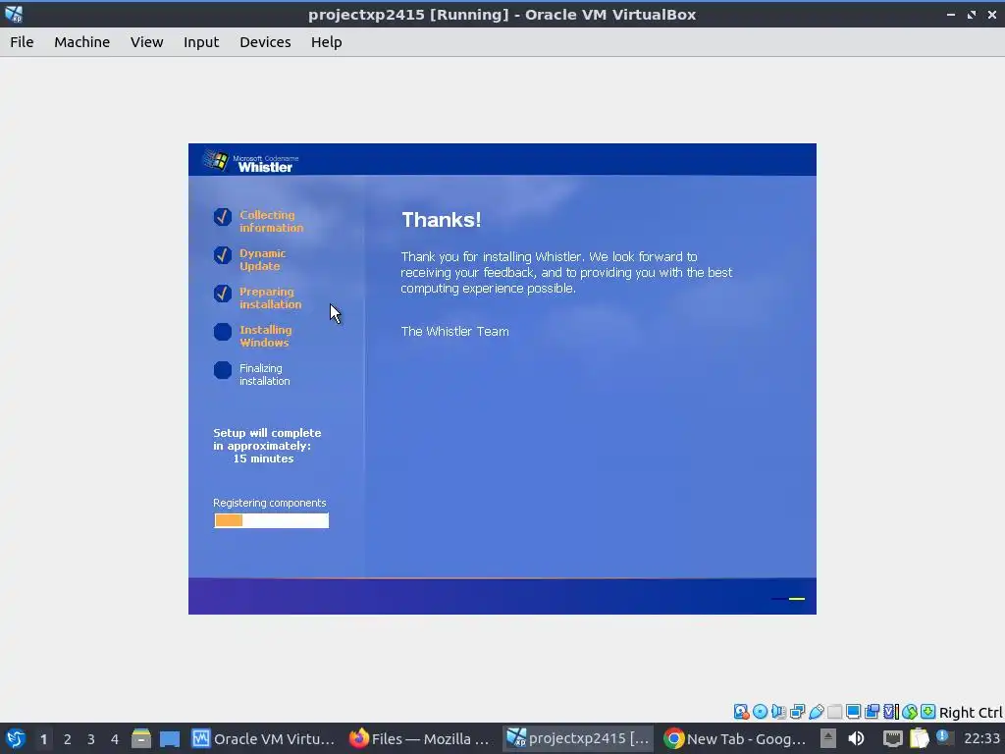Click the clipboard manager tray icon
This screenshot has height=754, width=1005.
919,738
